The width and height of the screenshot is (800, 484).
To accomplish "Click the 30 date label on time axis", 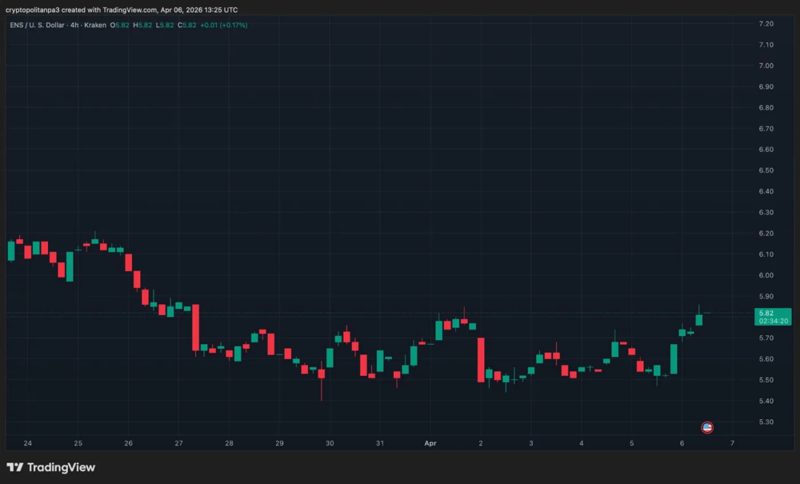I will click(x=329, y=443).
